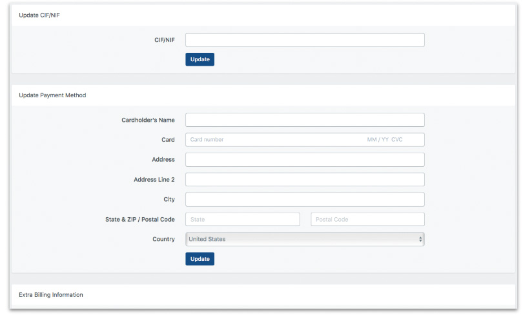The width and height of the screenshot is (523, 315).
Task: Click the Card label text
Action: pos(168,140)
